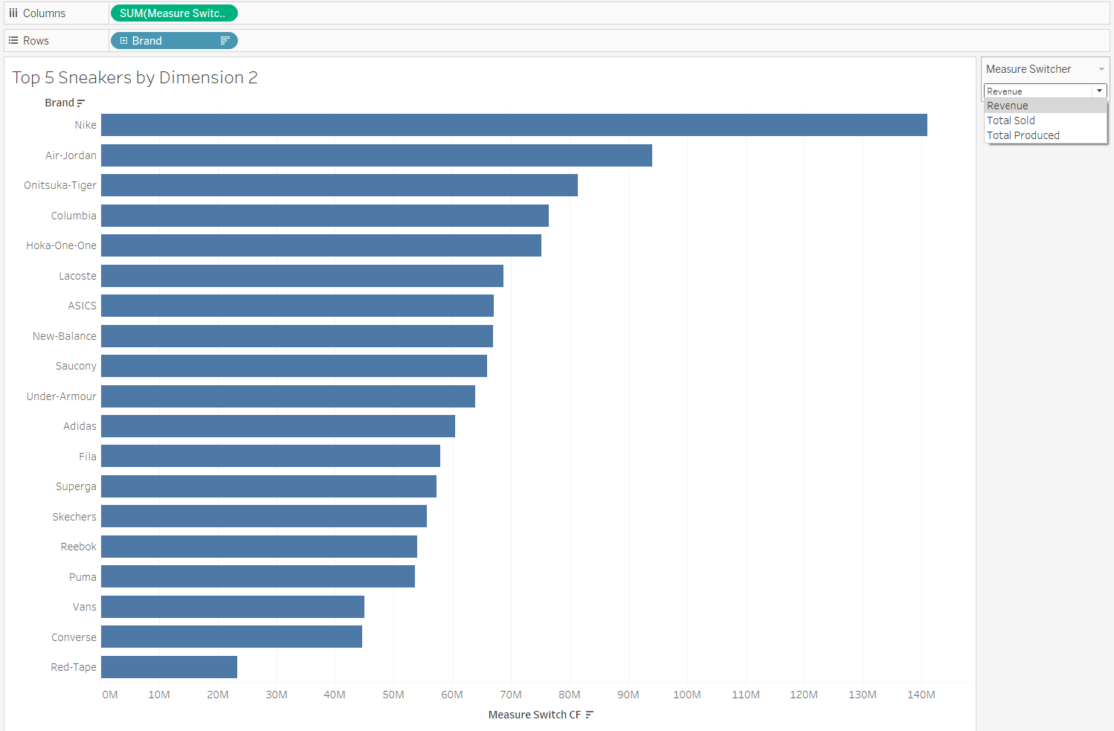1114x731 pixels.
Task: Click the Superga row label
Action: tap(76, 486)
